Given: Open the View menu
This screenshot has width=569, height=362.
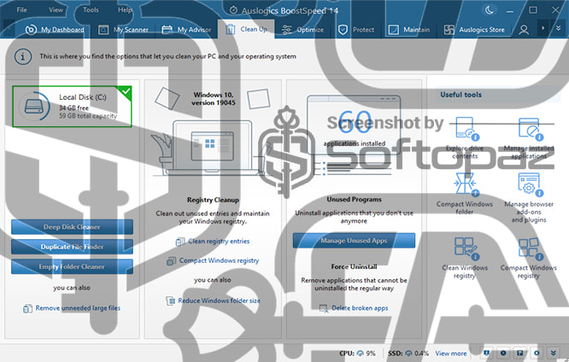Looking at the screenshot, I should click(x=56, y=9).
